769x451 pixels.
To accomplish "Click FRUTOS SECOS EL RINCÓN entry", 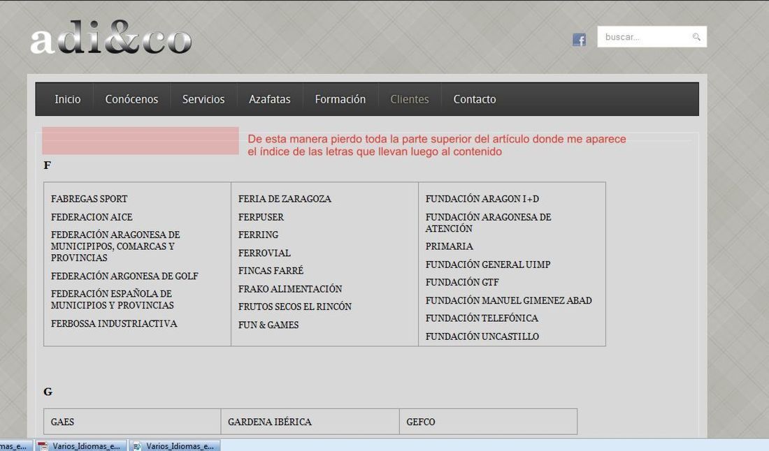I will tap(295, 306).
